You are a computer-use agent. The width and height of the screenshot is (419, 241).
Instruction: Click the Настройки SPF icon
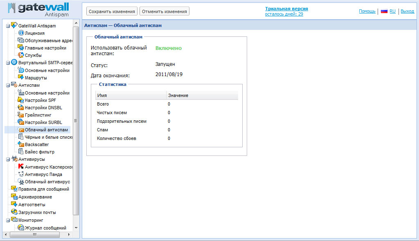21,100
